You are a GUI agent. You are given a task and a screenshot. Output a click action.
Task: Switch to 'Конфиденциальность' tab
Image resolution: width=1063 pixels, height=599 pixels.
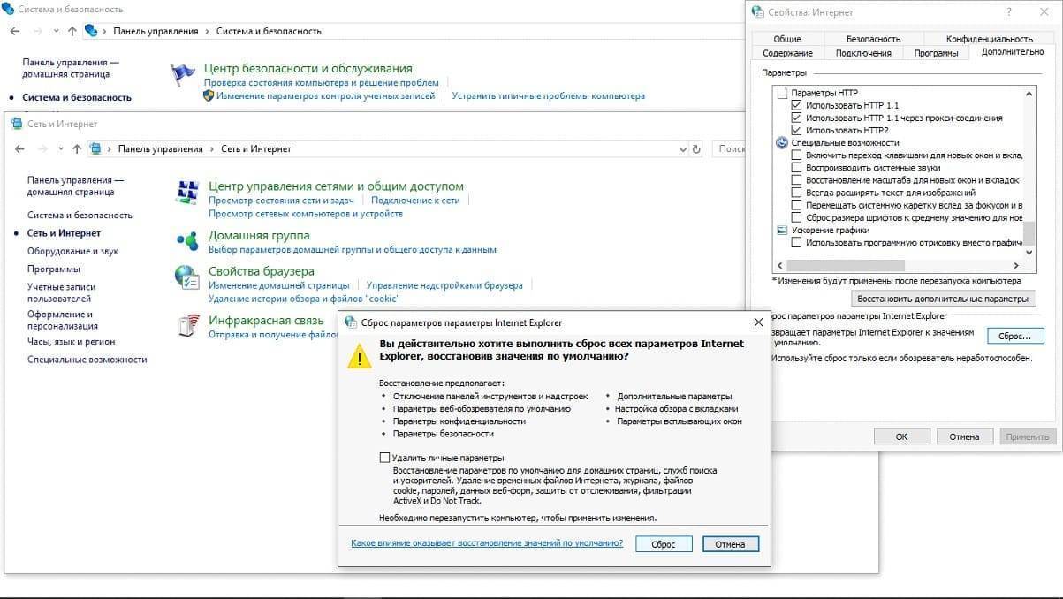pos(989,39)
